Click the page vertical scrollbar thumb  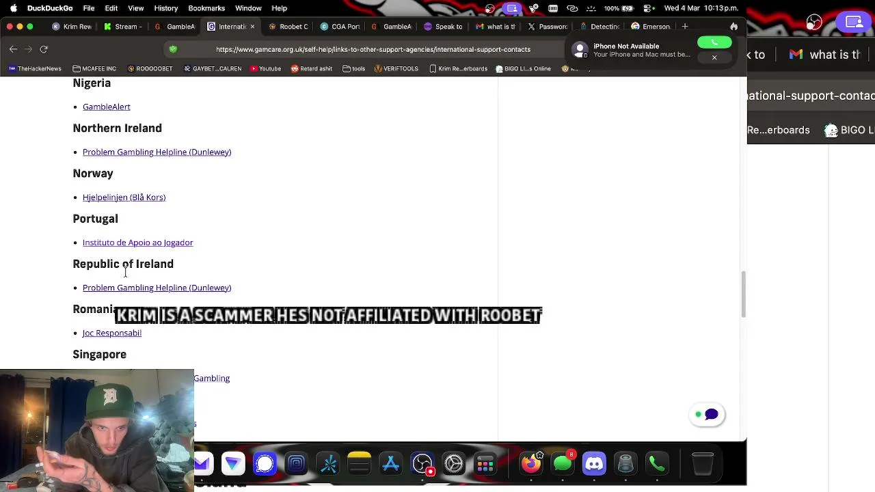pyautogui.click(x=743, y=294)
